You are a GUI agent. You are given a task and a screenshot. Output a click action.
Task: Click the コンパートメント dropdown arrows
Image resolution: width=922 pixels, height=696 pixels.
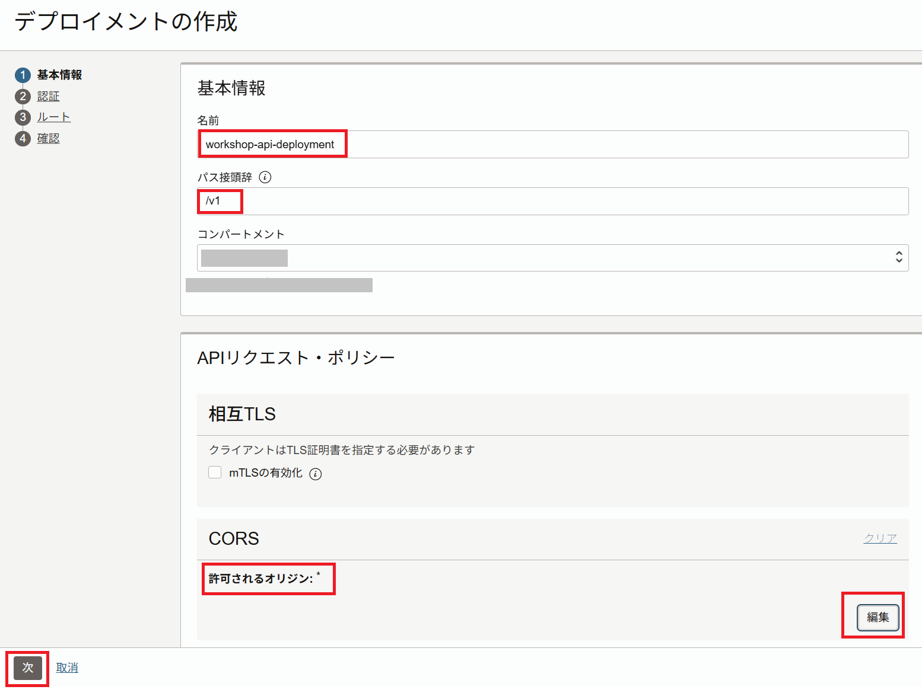898,257
